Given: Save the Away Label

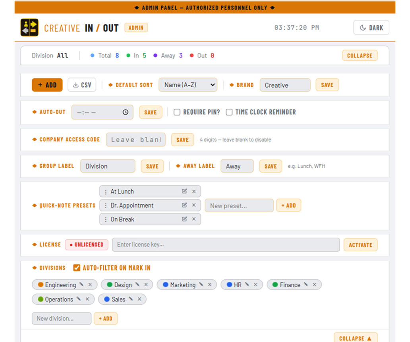Looking at the screenshot, I should point(271,166).
